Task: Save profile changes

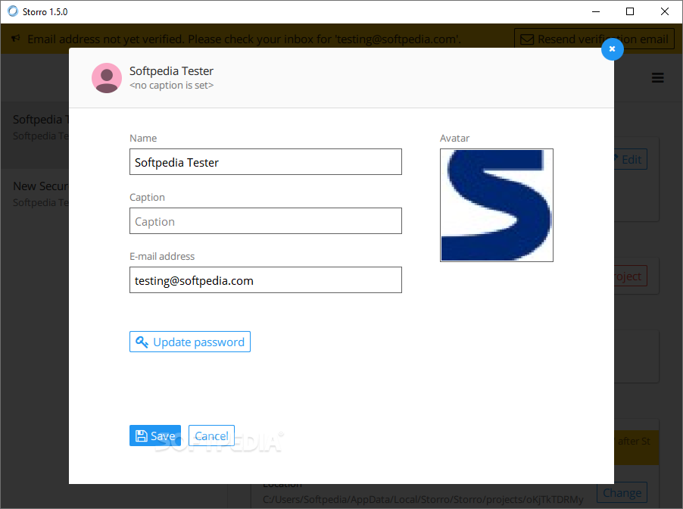Action: [154, 436]
